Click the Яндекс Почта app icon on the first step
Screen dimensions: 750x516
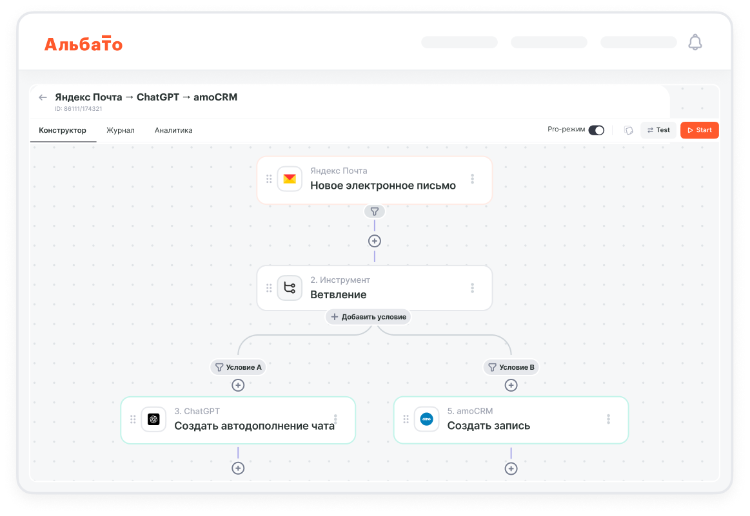[288, 179]
